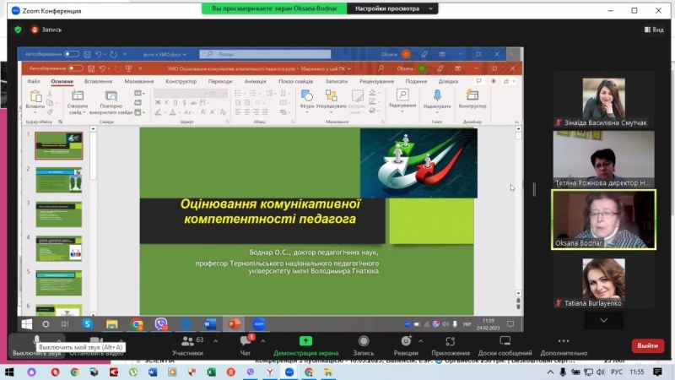Click the green Демонстрация экрана share icon
Screen dimensions: 675x380
305,340
